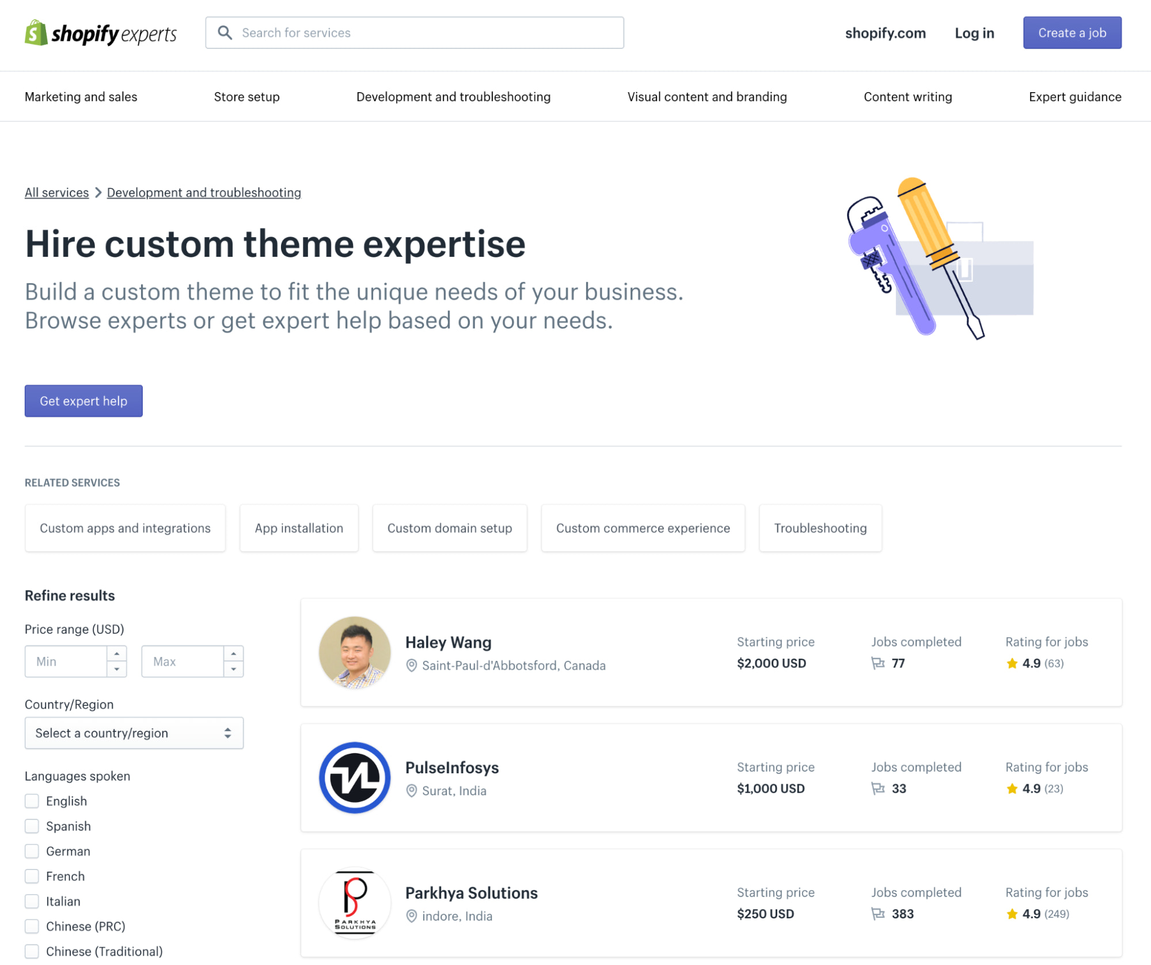The height and width of the screenshot is (965, 1151).
Task: Click the search magnifier icon
Action: tap(225, 33)
